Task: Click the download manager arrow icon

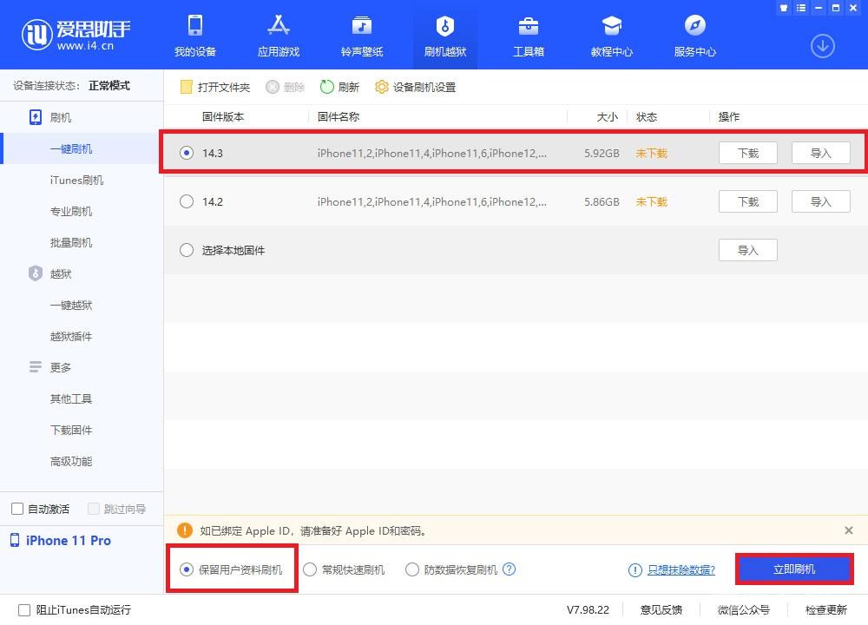Action: pos(822,46)
